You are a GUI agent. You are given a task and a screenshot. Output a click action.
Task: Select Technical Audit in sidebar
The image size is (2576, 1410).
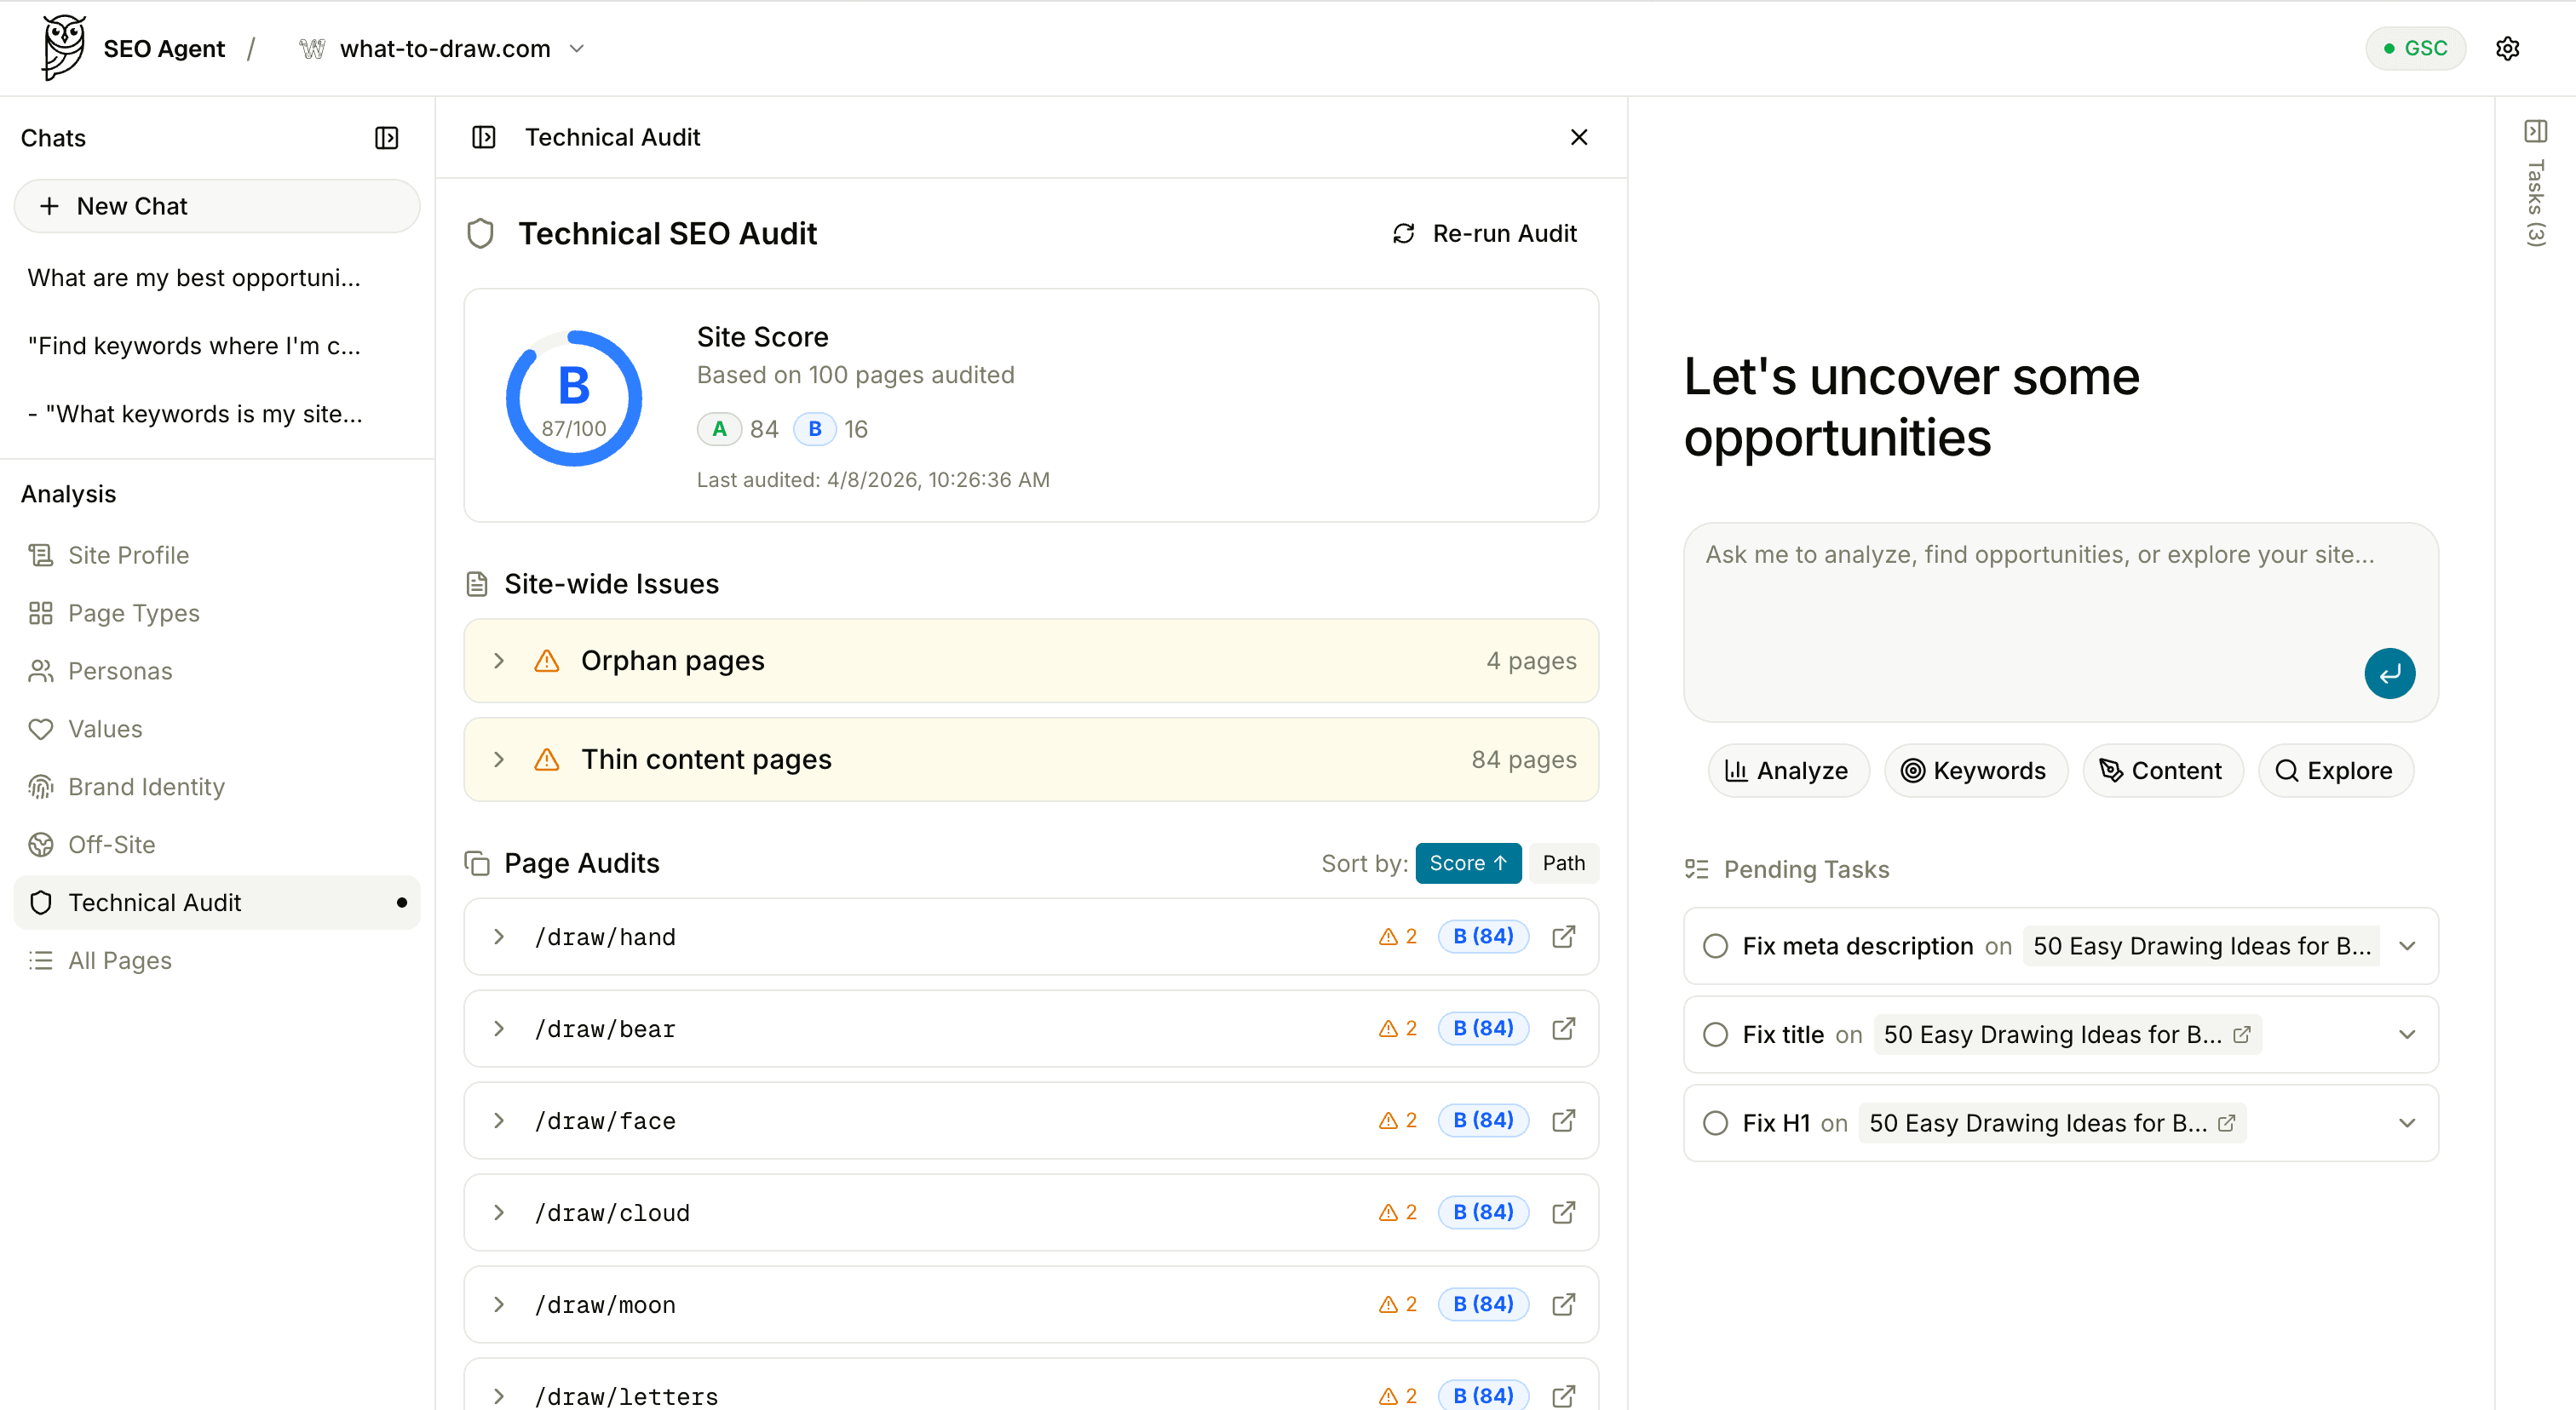[x=217, y=903]
